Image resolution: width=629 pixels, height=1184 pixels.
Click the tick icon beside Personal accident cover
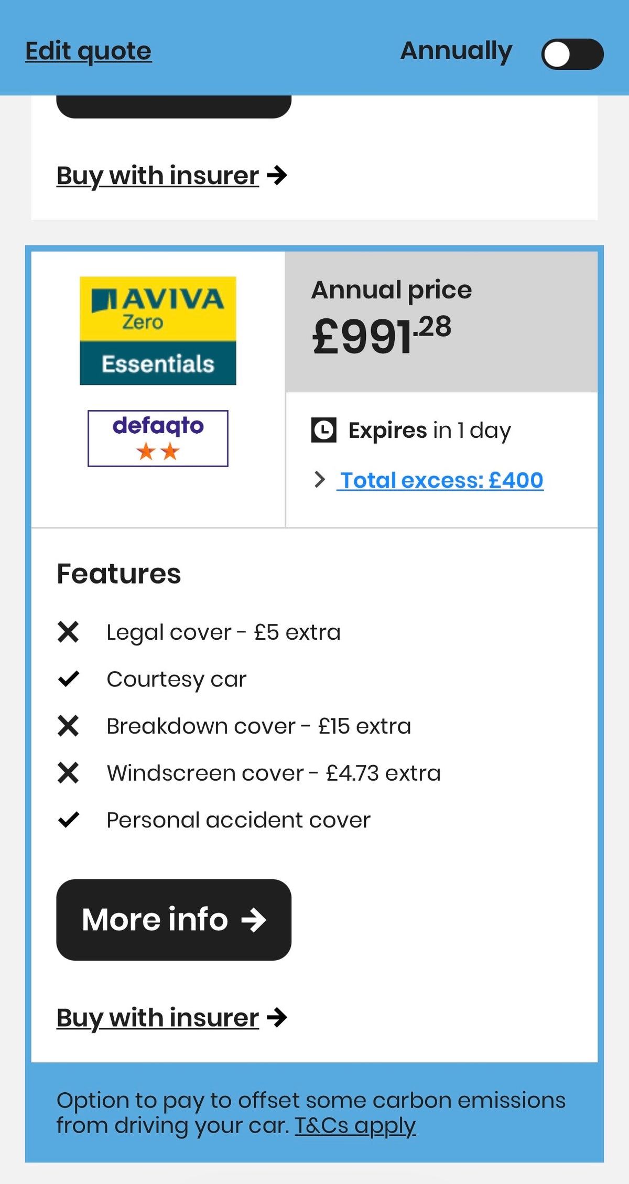[x=68, y=820]
